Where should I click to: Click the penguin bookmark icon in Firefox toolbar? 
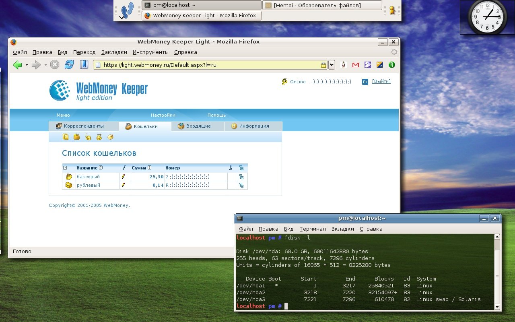pos(344,65)
